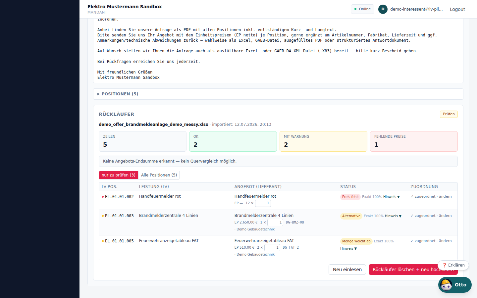477x298 pixels.
Task: Click quantity input for Feuerwehranzeigetableau FAT
Action: [272, 248]
